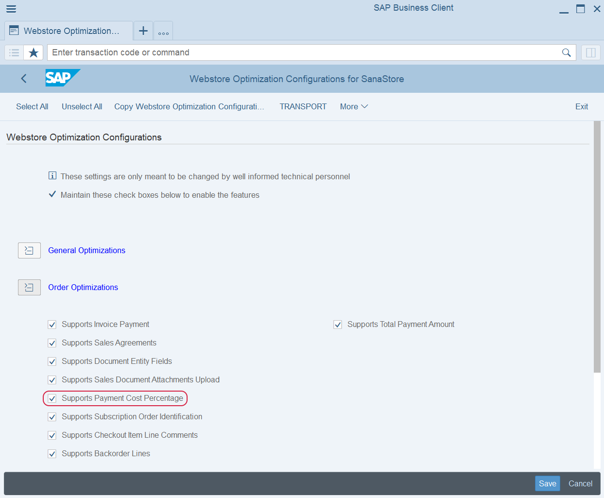Click the Webstore Optimization tab page icon
The image size is (604, 498).
pos(14,31)
